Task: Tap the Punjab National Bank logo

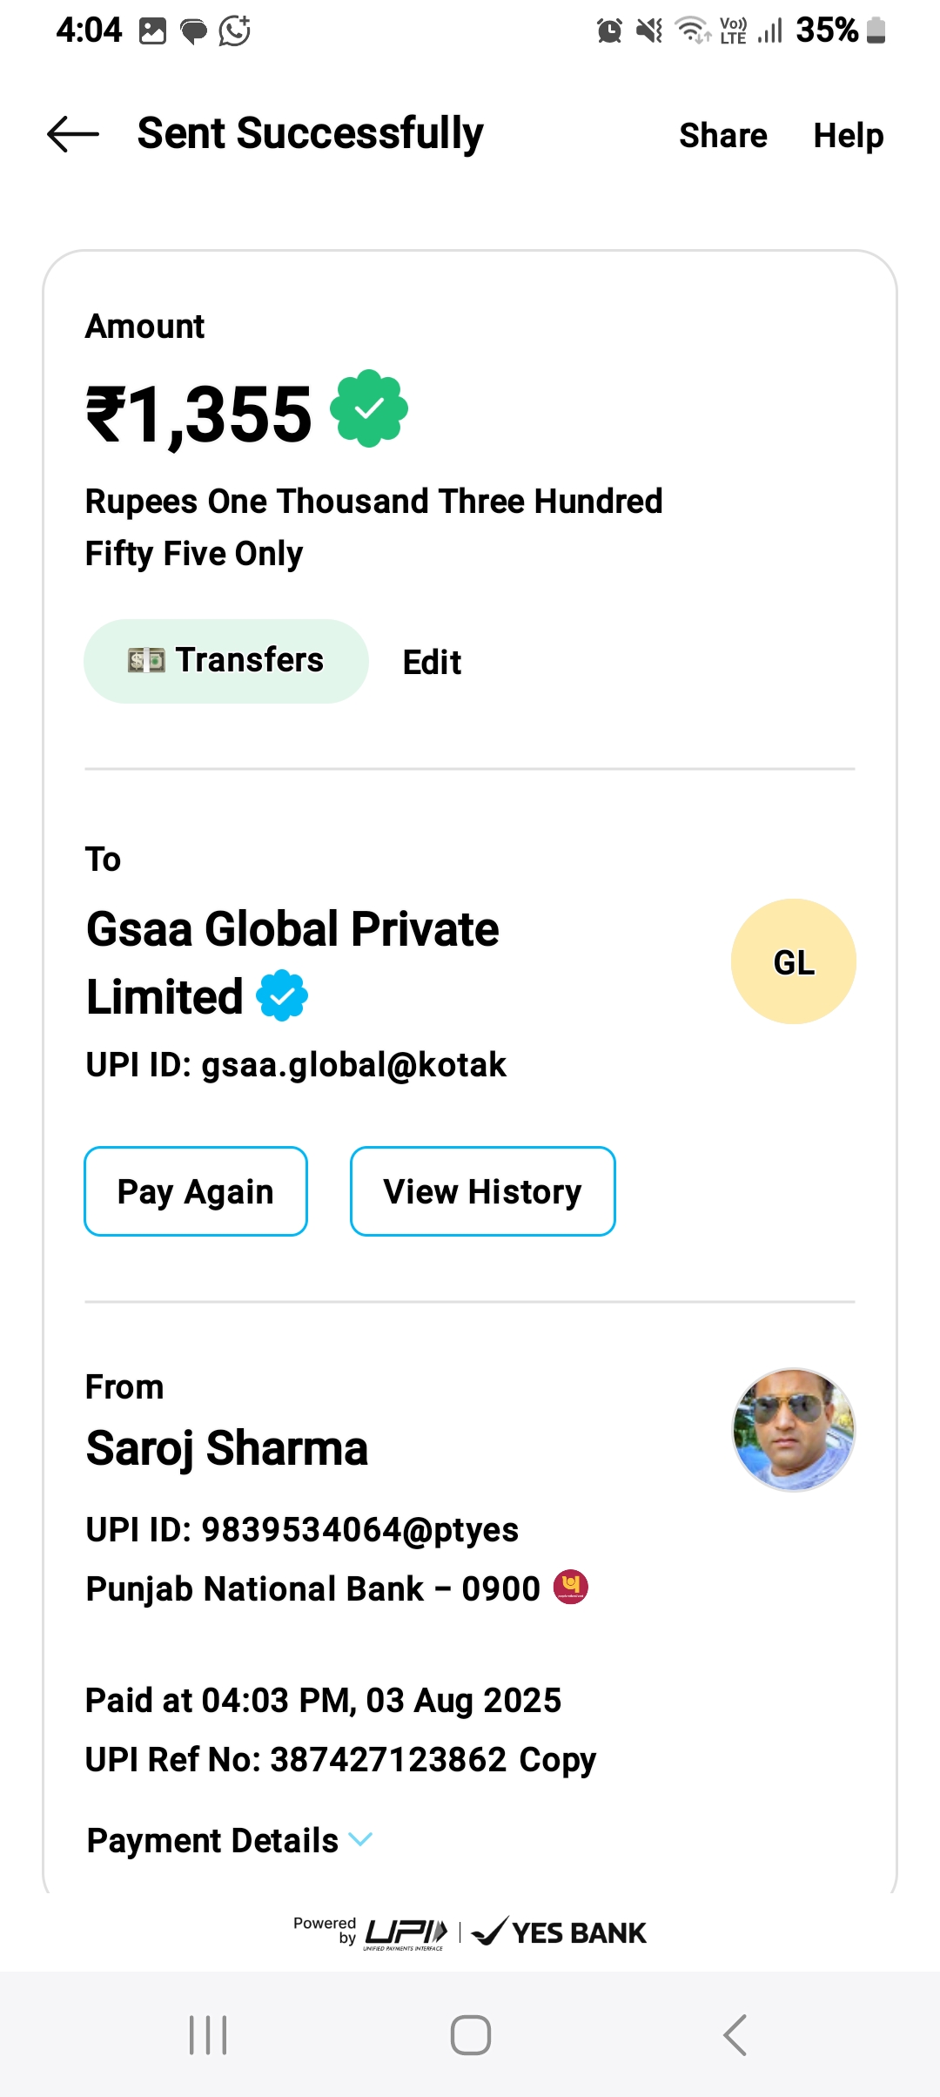Action: coord(571,1588)
